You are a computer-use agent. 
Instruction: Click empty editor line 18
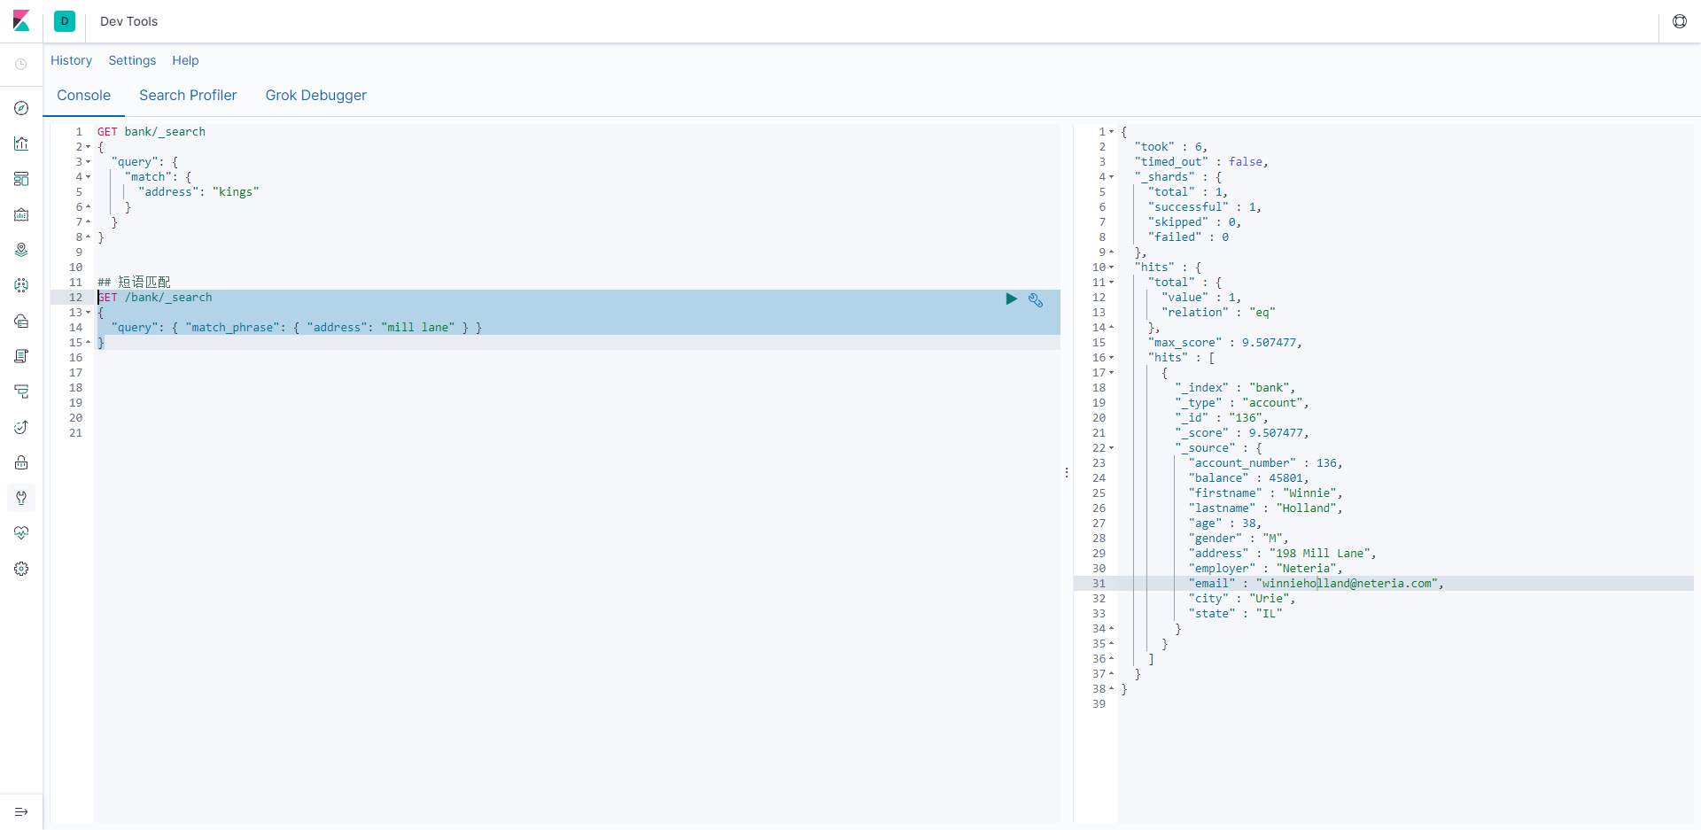click(577, 388)
